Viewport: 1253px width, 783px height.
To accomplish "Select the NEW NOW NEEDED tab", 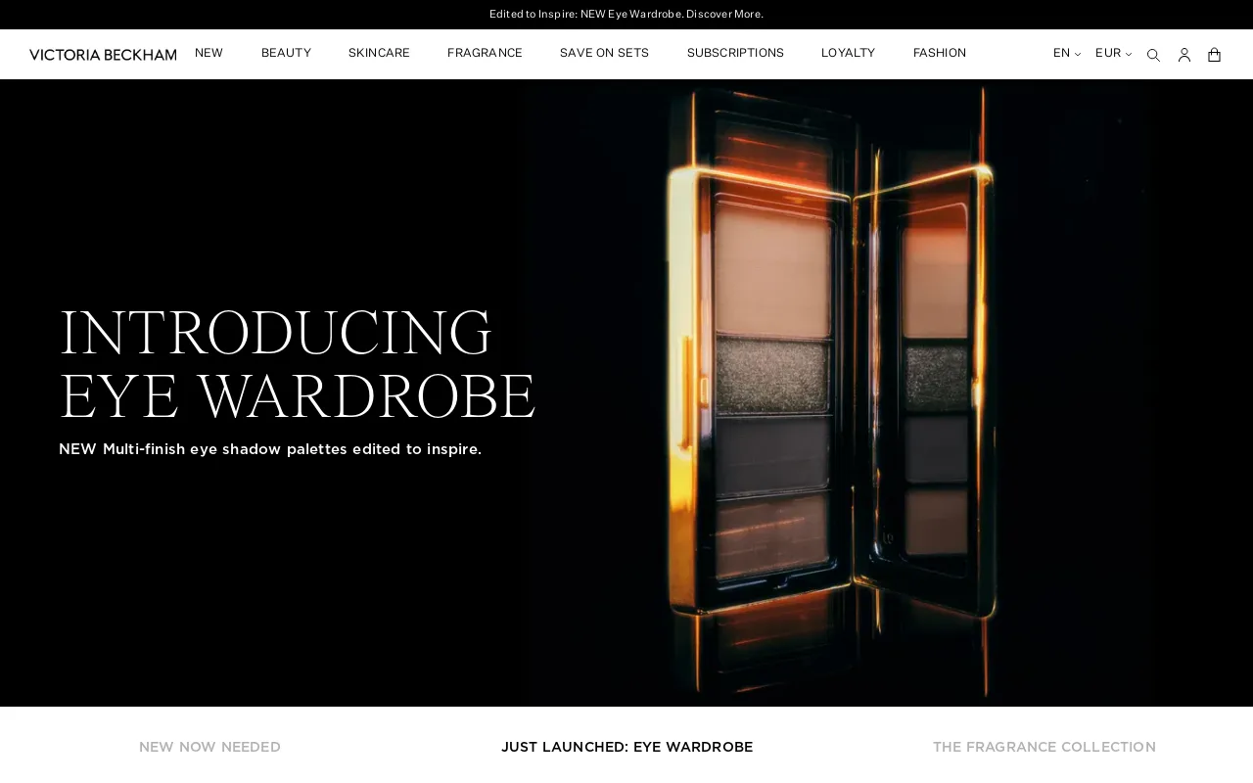I will point(209,747).
